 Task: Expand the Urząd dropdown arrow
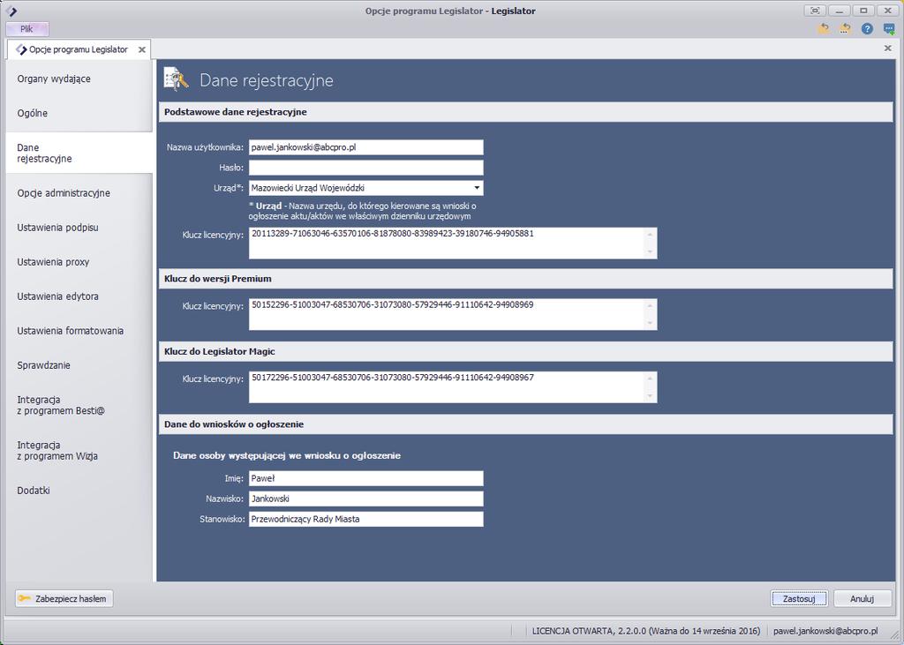[x=477, y=188]
